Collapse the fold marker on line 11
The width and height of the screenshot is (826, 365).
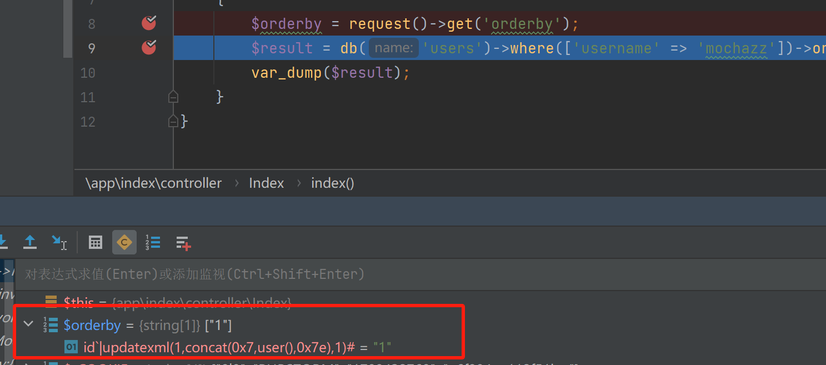[173, 97]
